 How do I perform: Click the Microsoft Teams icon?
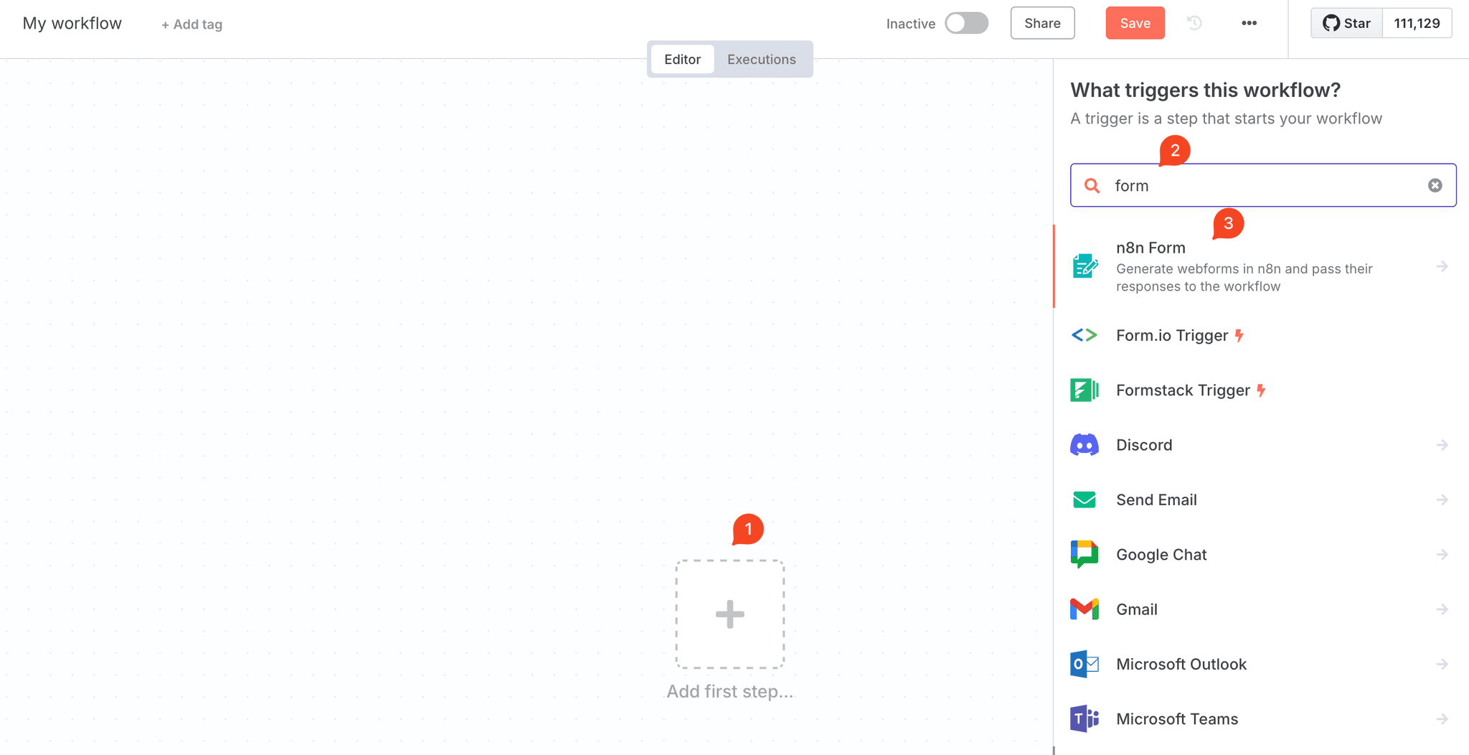[1085, 718]
